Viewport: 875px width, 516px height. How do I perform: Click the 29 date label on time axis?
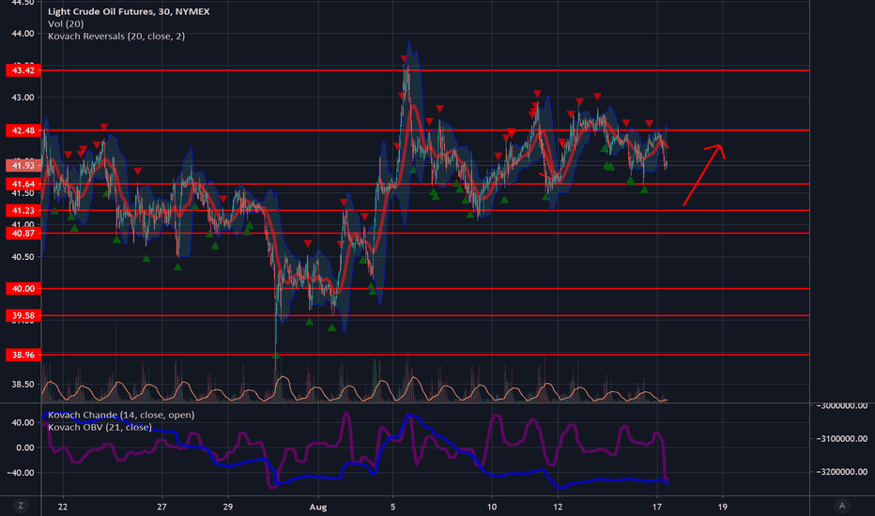(x=228, y=507)
